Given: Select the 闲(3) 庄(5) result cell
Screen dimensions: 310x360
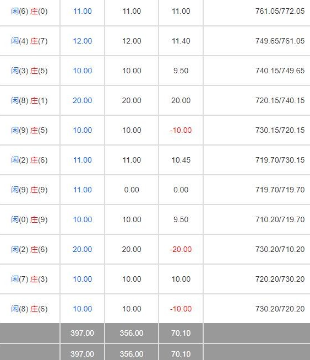Looking at the screenshot, I should [x=29, y=71].
